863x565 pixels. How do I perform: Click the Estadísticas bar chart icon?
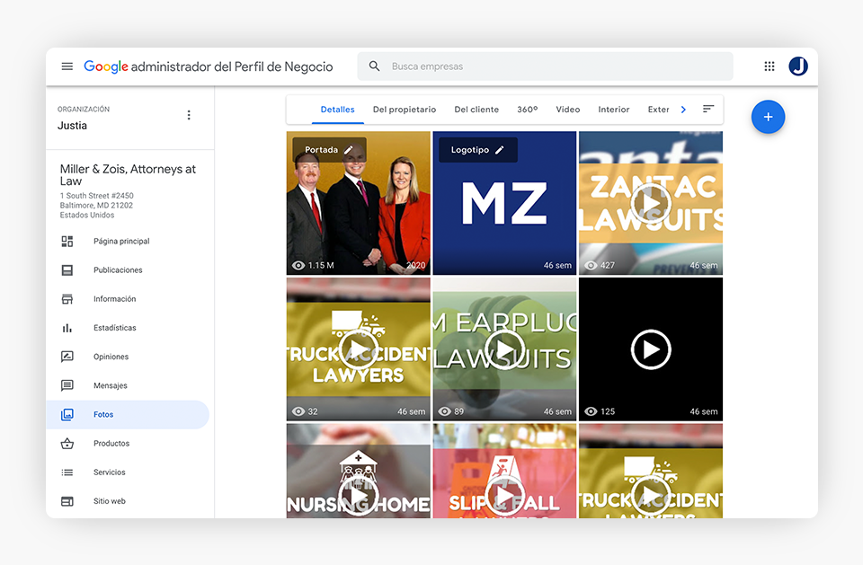(x=67, y=328)
